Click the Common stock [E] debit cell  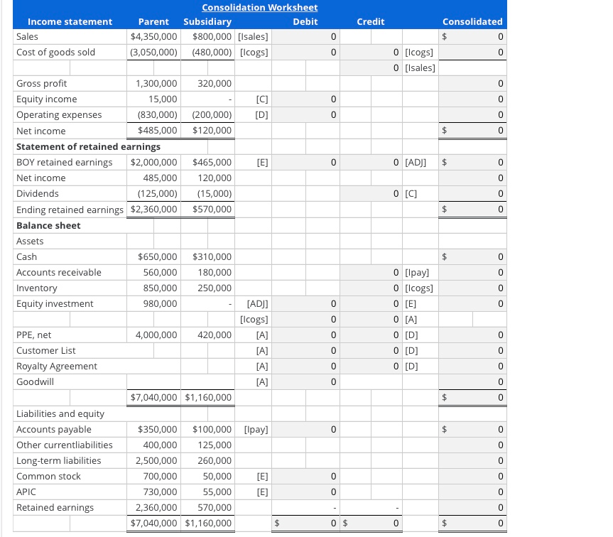[x=305, y=476]
